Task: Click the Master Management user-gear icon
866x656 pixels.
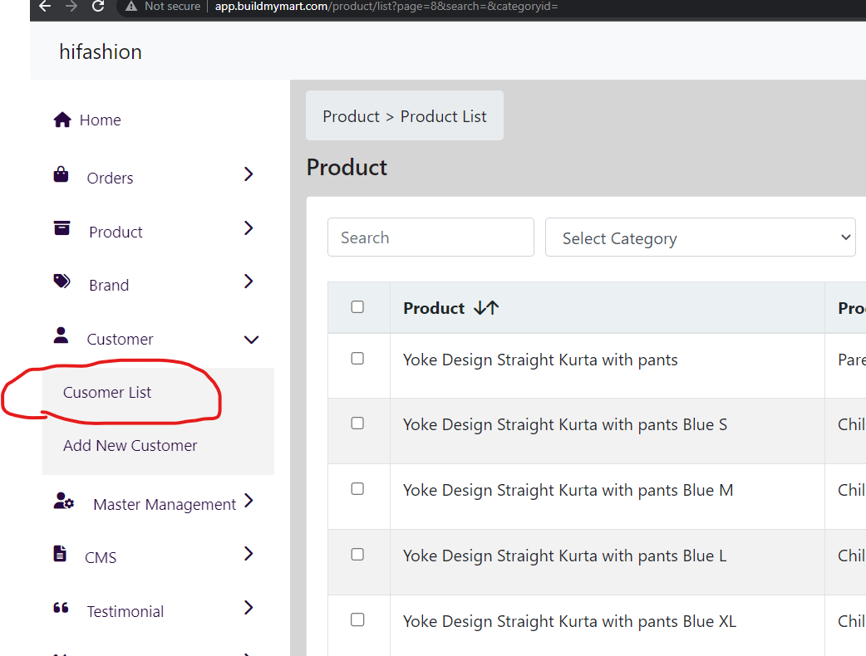Action: point(63,501)
